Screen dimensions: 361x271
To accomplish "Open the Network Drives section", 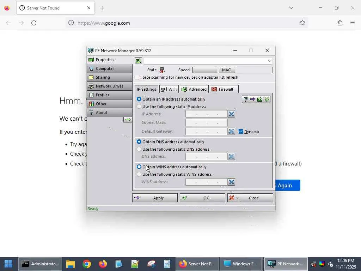I will point(110,86).
